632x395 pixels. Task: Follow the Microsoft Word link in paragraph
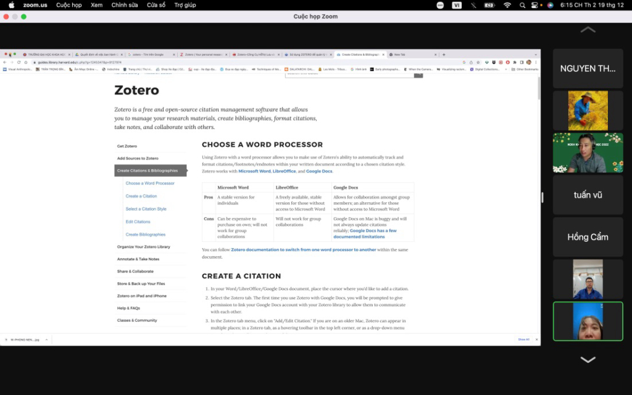point(254,172)
